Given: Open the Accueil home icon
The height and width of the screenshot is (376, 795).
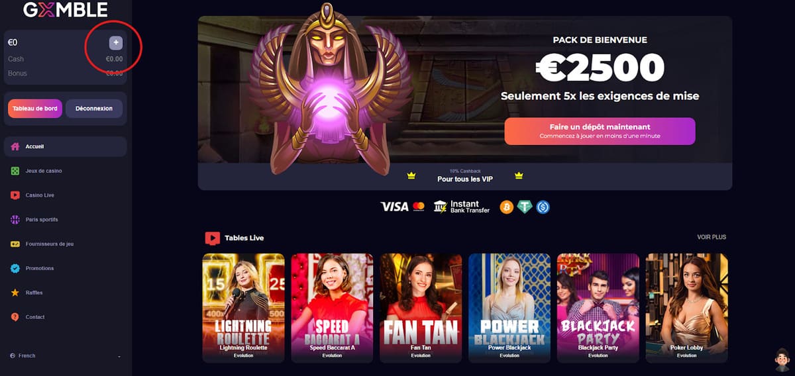Looking at the screenshot, I should (15, 146).
